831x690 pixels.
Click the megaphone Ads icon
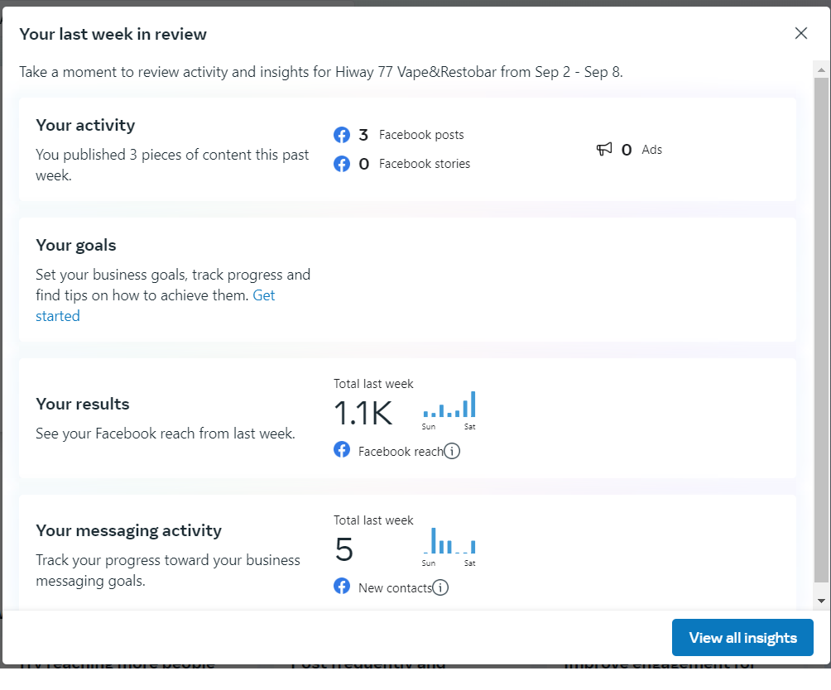point(604,150)
